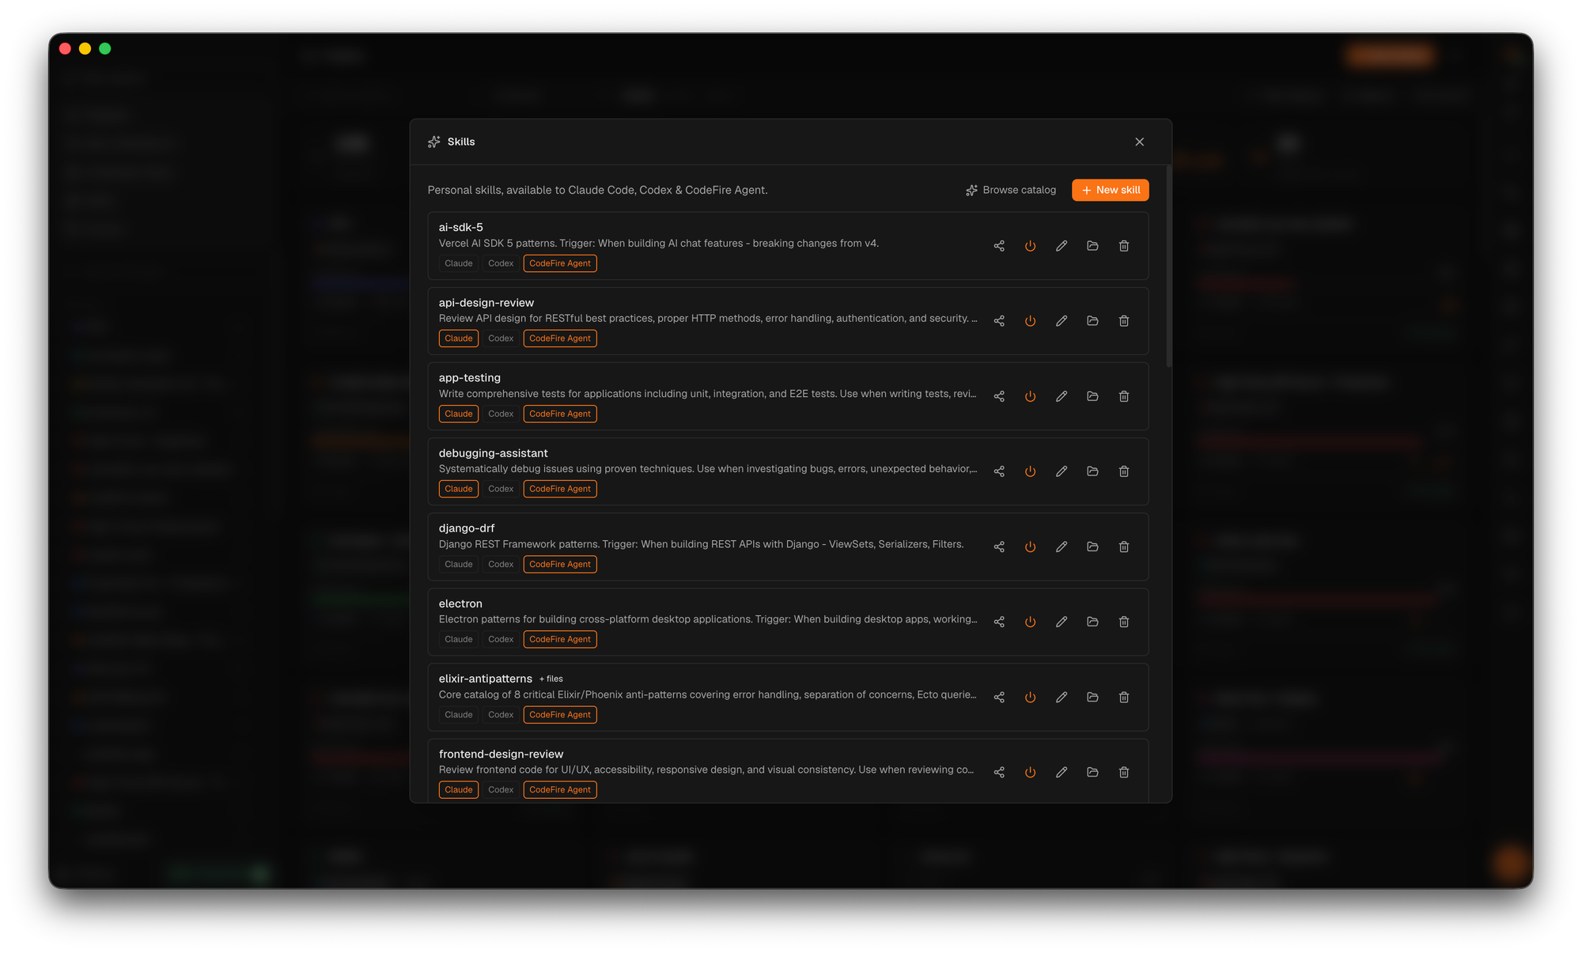The height and width of the screenshot is (953, 1582).
Task: Open app-testing skill folder
Action: (1092, 396)
